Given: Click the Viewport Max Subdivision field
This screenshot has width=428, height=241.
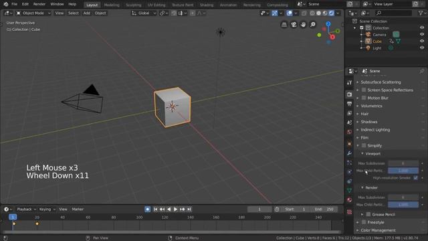Looking at the screenshot, I should [x=403, y=163].
